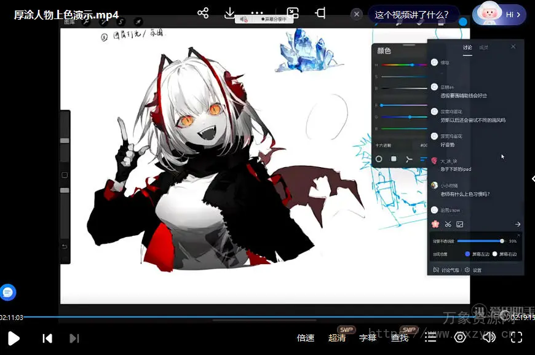Image resolution: width=535 pixels, height=355 pixels.
Task: Click the volume speaker icon
Action: [x=489, y=337]
